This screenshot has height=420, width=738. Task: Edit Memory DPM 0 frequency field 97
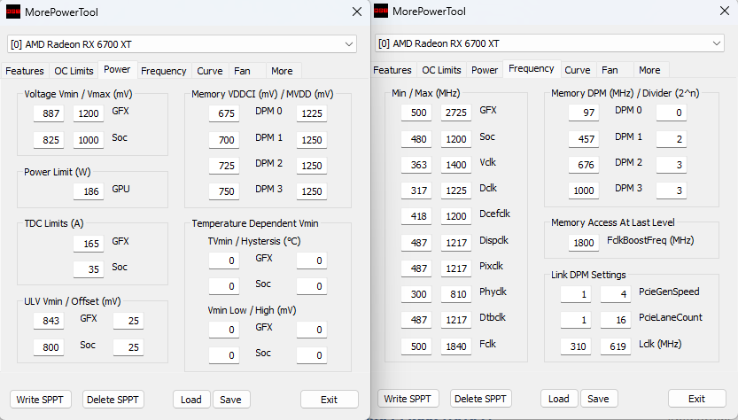[x=584, y=112]
